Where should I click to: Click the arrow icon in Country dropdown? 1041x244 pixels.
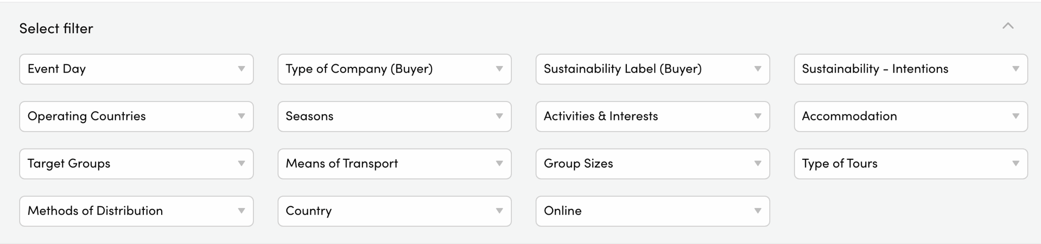pos(499,211)
